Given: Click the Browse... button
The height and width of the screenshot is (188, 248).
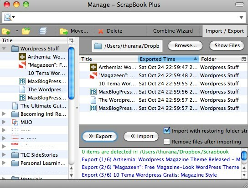Looking at the screenshot, I should pyautogui.click(x=185, y=46).
